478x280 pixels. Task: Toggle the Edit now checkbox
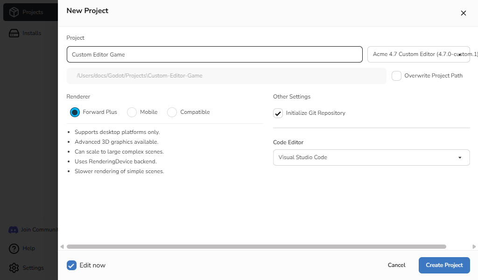71,266
